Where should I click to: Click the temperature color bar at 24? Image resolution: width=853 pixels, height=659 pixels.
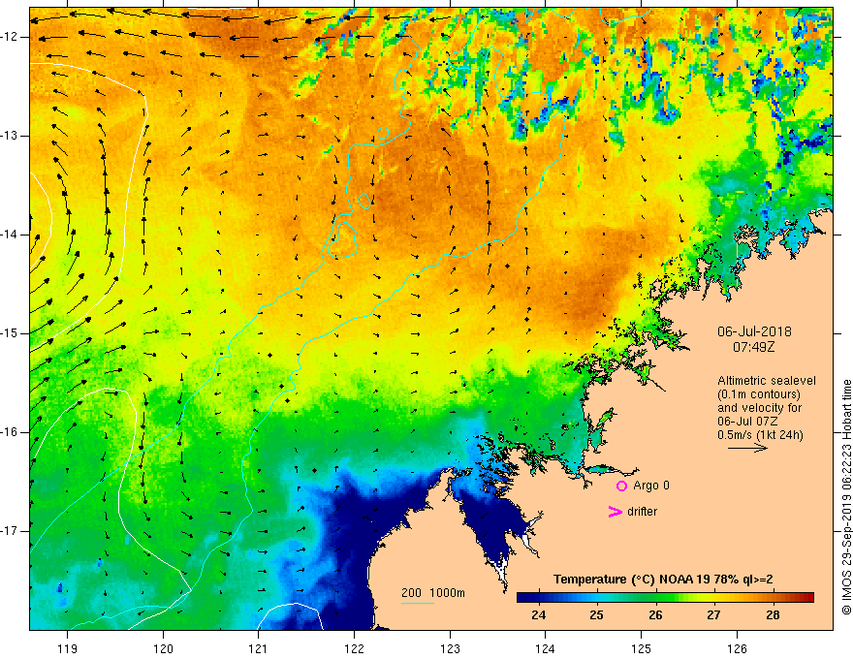click(539, 598)
